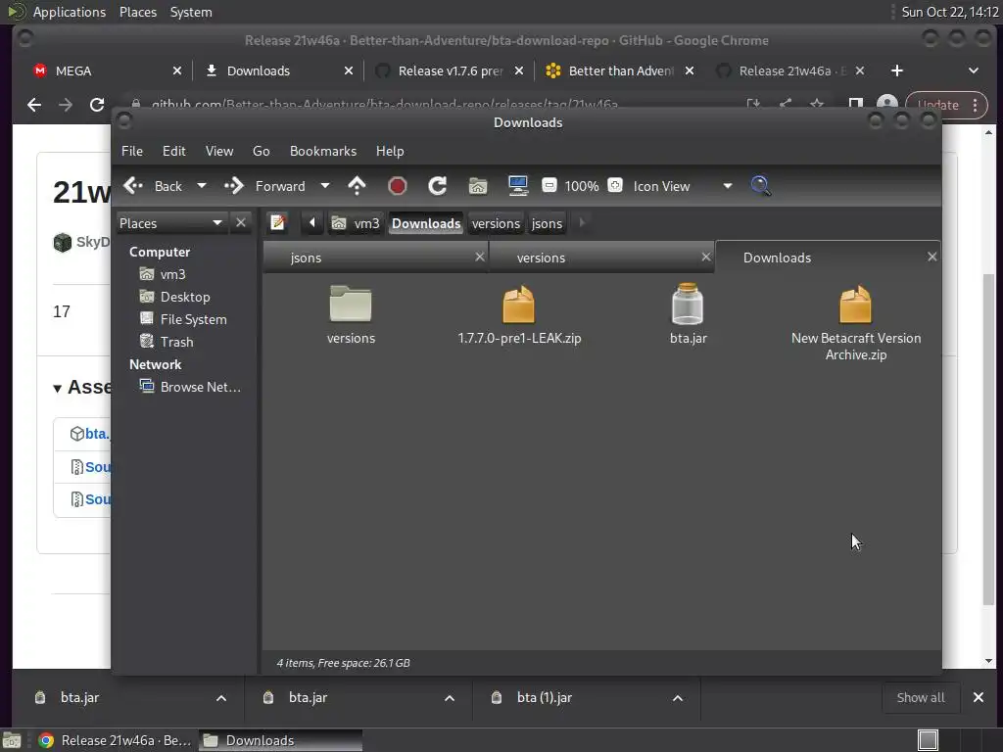Toggle text-based location bar edit icon

pyautogui.click(x=277, y=222)
